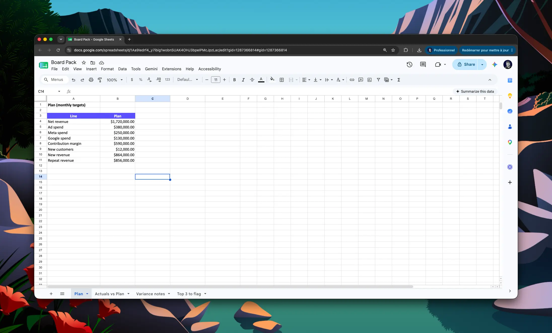Image resolution: width=552 pixels, height=333 pixels.
Task: Decrease font size with minus
Action: pyautogui.click(x=207, y=80)
